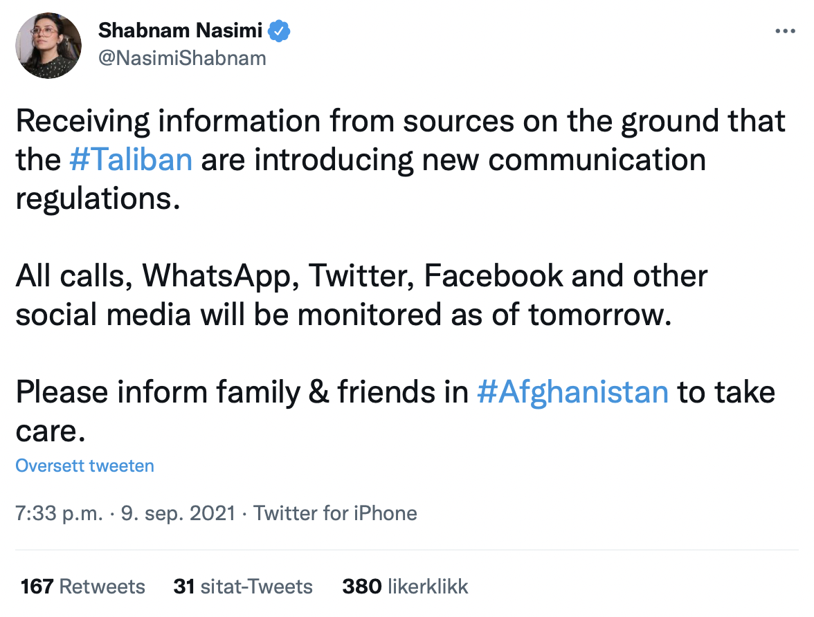Click 'Oversett tweeten' to translate the tweet
814x617 pixels.
[84, 466]
